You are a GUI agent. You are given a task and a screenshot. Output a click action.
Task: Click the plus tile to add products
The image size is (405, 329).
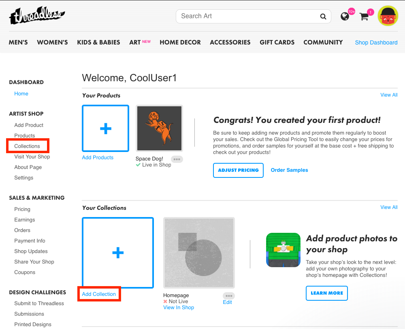click(105, 129)
